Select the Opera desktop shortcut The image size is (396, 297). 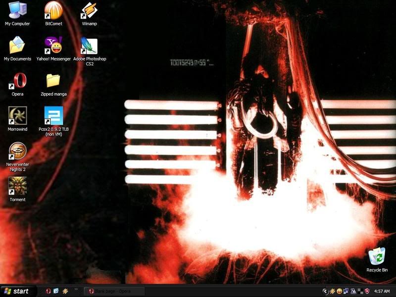click(17, 84)
